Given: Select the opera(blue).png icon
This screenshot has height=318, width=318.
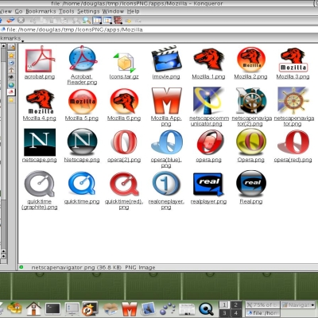Looking at the screenshot, I should tap(167, 142).
